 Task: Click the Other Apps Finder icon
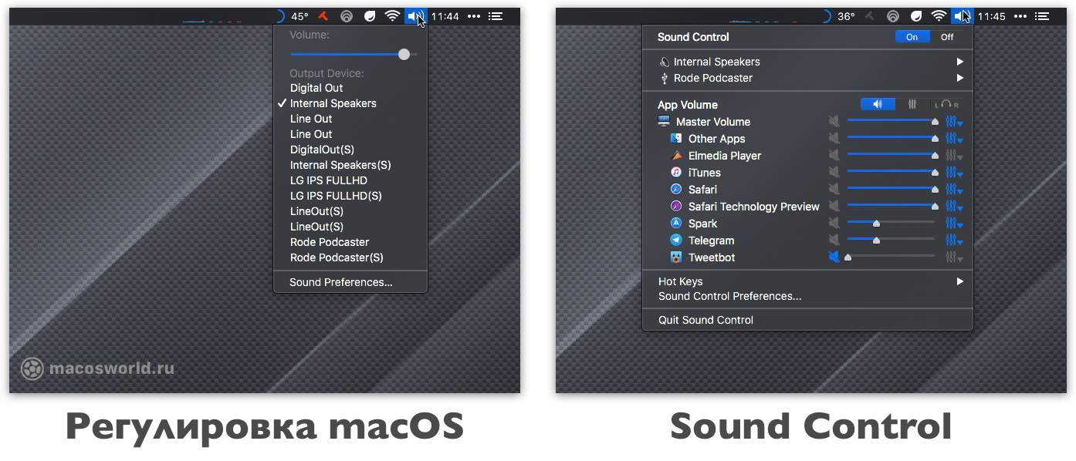(676, 139)
